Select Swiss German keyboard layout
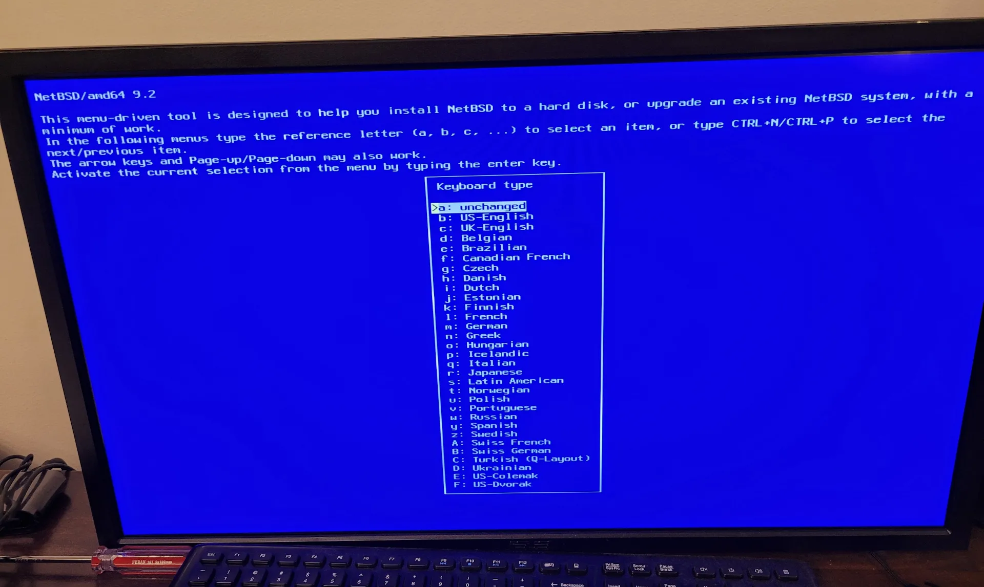 click(490, 451)
